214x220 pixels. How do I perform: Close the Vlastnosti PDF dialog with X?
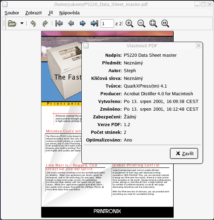(x=199, y=46)
